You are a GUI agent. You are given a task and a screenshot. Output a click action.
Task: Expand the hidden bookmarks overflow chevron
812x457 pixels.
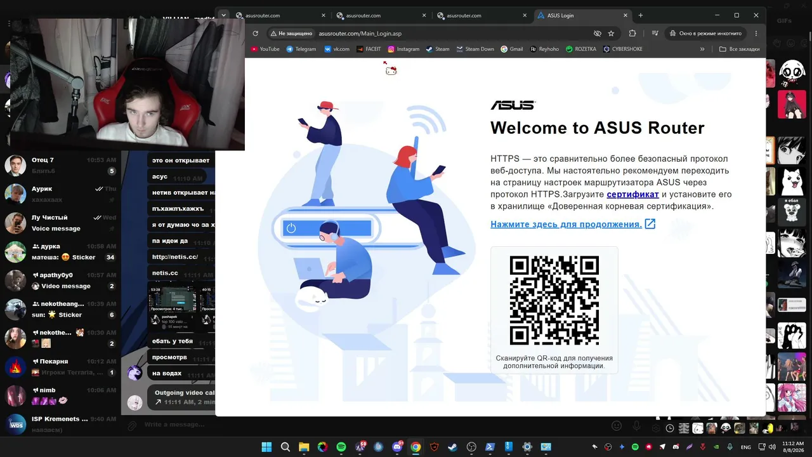point(702,49)
